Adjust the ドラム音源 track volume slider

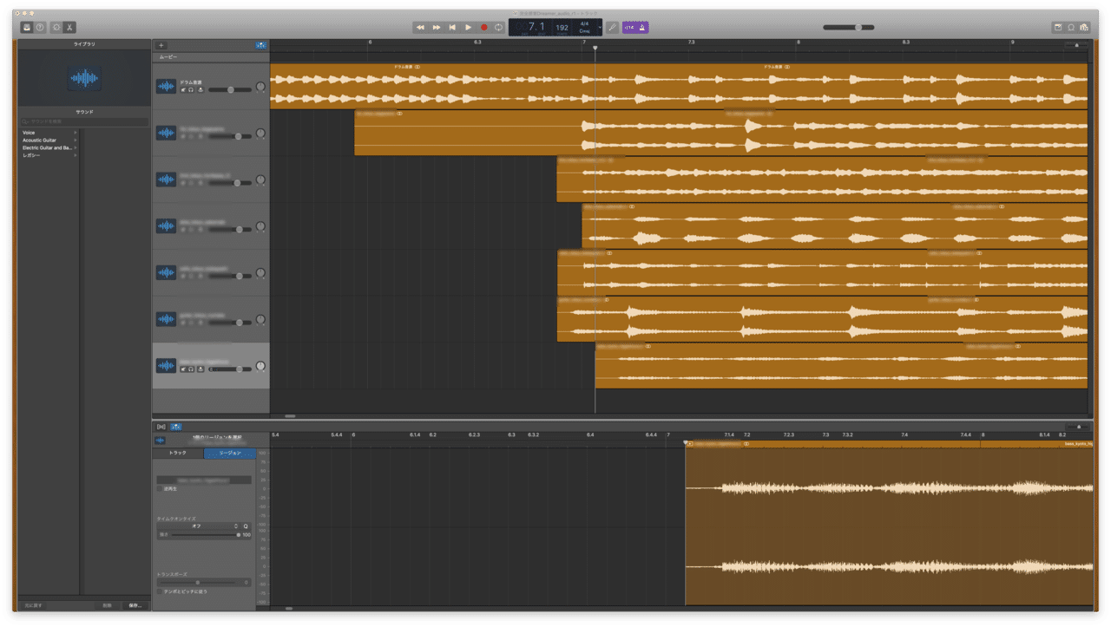(230, 89)
